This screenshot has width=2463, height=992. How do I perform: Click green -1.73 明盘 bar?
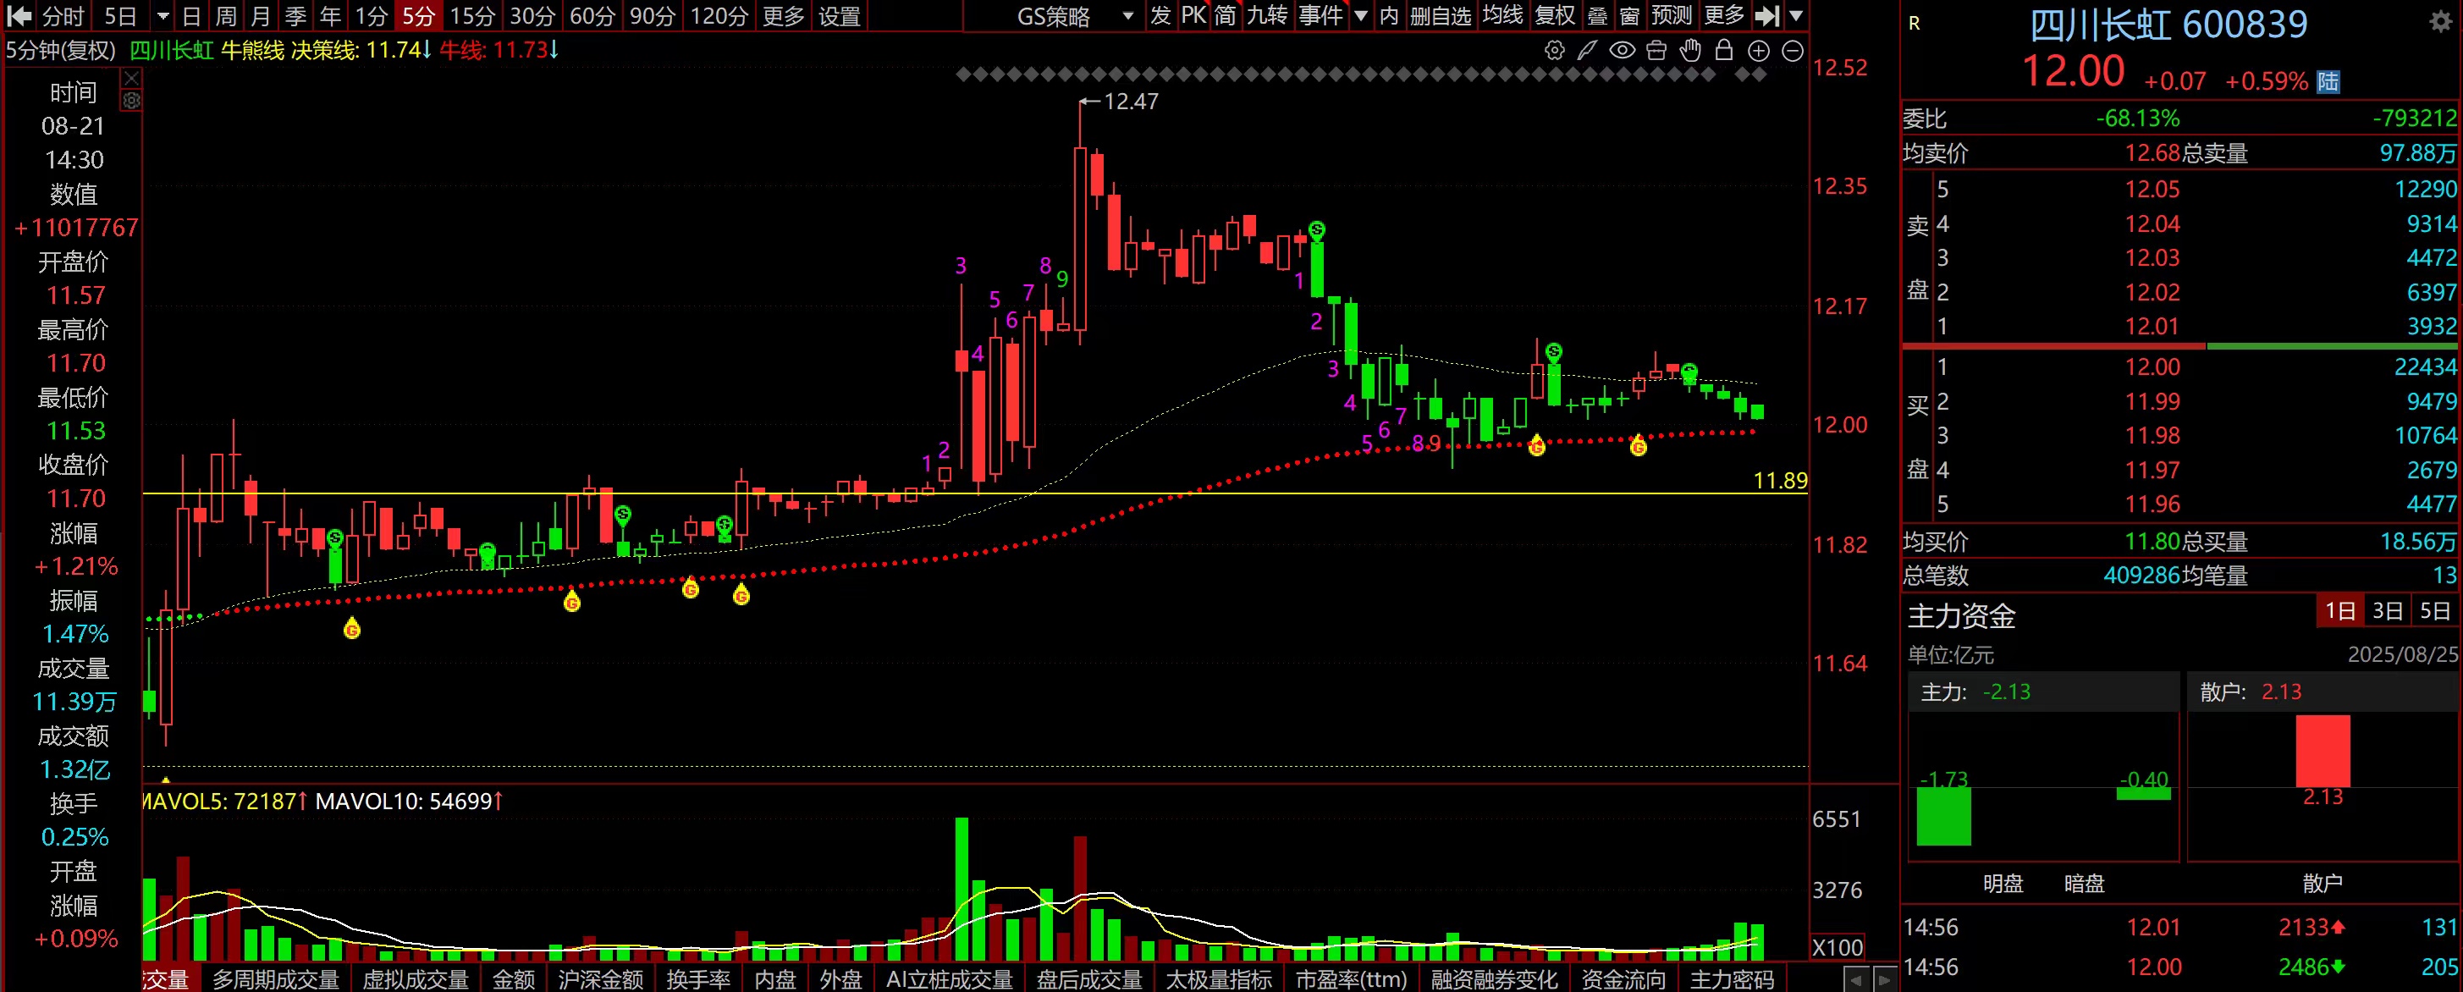(x=1944, y=816)
